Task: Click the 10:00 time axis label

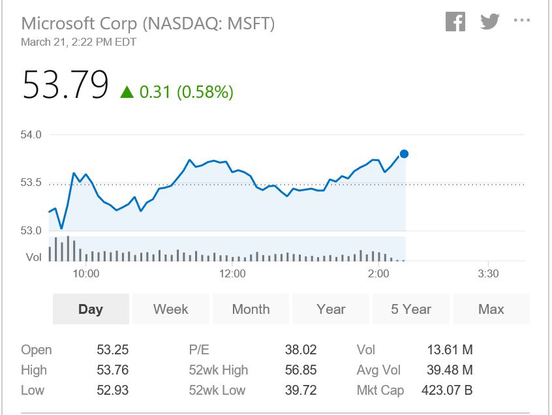Action: (x=86, y=273)
